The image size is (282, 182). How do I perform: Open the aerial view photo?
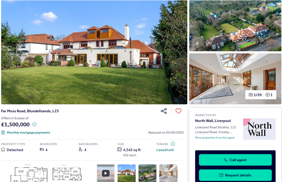235,26
